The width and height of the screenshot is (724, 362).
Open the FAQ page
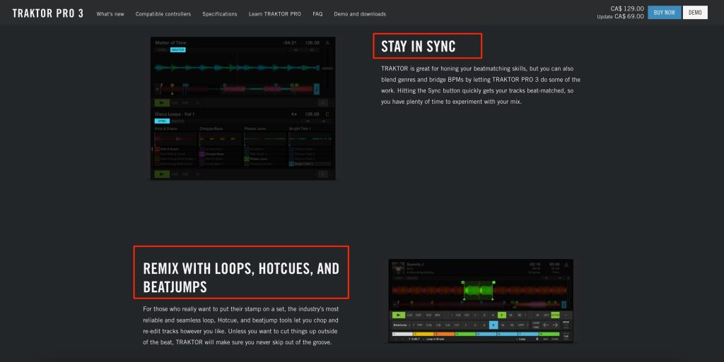pyautogui.click(x=317, y=14)
